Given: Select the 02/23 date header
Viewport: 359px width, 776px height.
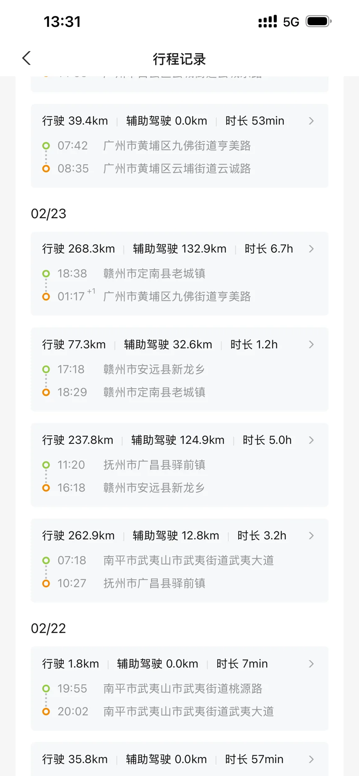Looking at the screenshot, I should click(49, 214).
